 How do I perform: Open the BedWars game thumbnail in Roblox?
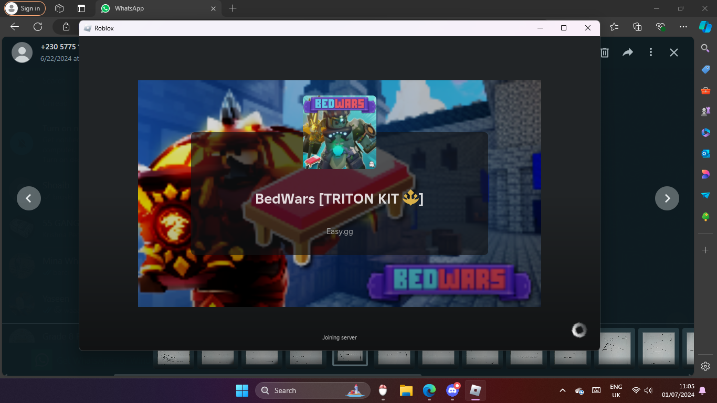coord(340,132)
